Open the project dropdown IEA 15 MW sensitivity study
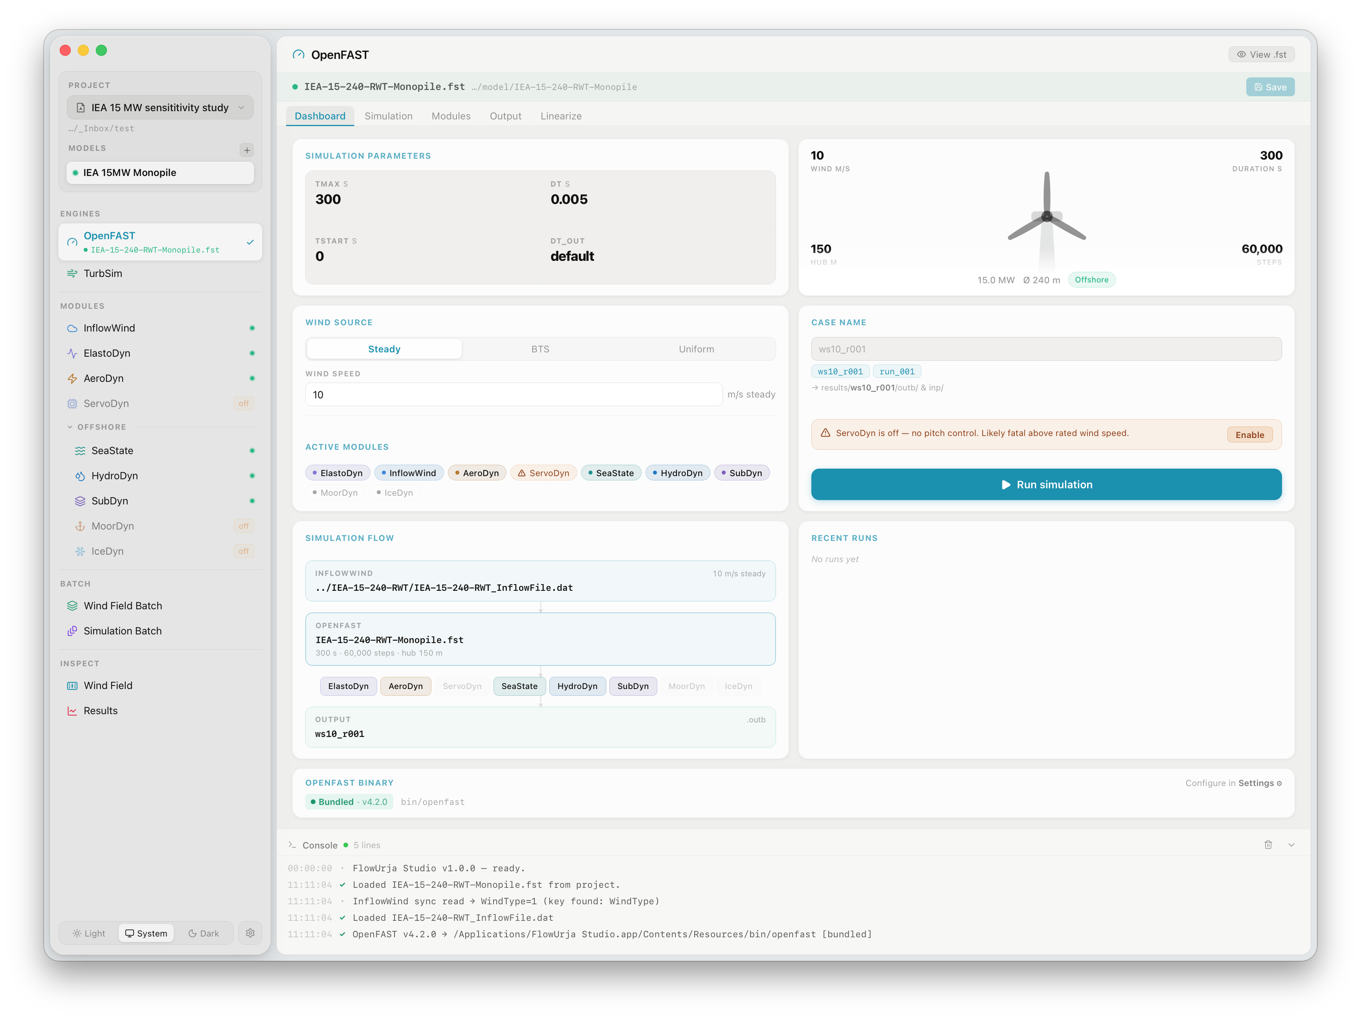This screenshot has height=1019, width=1361. (160, 108)
